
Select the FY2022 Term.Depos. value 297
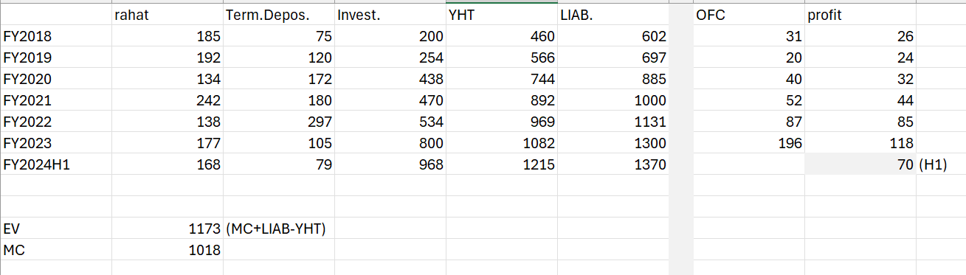point(278,122)
